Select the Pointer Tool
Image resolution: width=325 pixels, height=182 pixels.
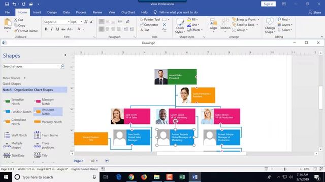tap(150, 19)
